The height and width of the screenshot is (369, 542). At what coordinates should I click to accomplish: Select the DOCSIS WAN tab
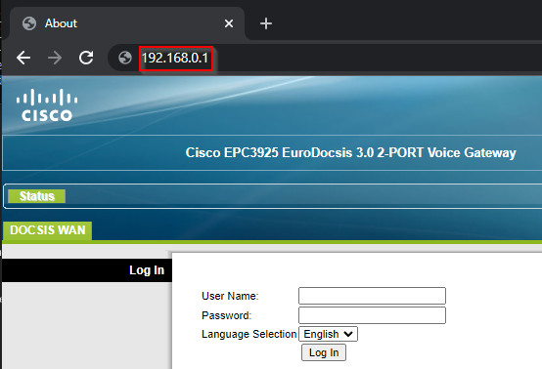47,230
